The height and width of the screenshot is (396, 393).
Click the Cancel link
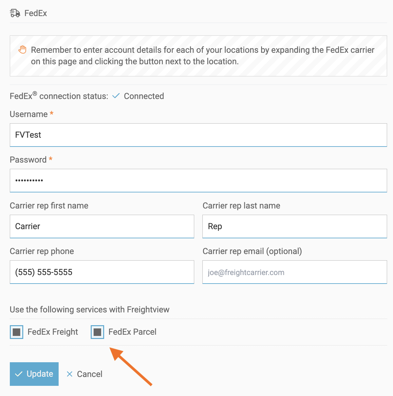pyautogui.click(x=89, y=374)
